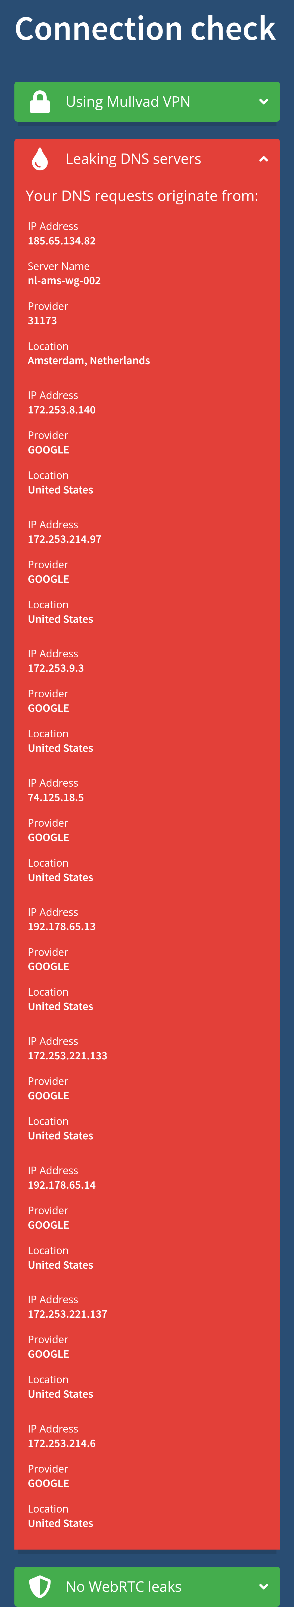The image size is (294, 1607).
Task: Click the shield icon on the WebRTC panel
Action: point(40,1586)
